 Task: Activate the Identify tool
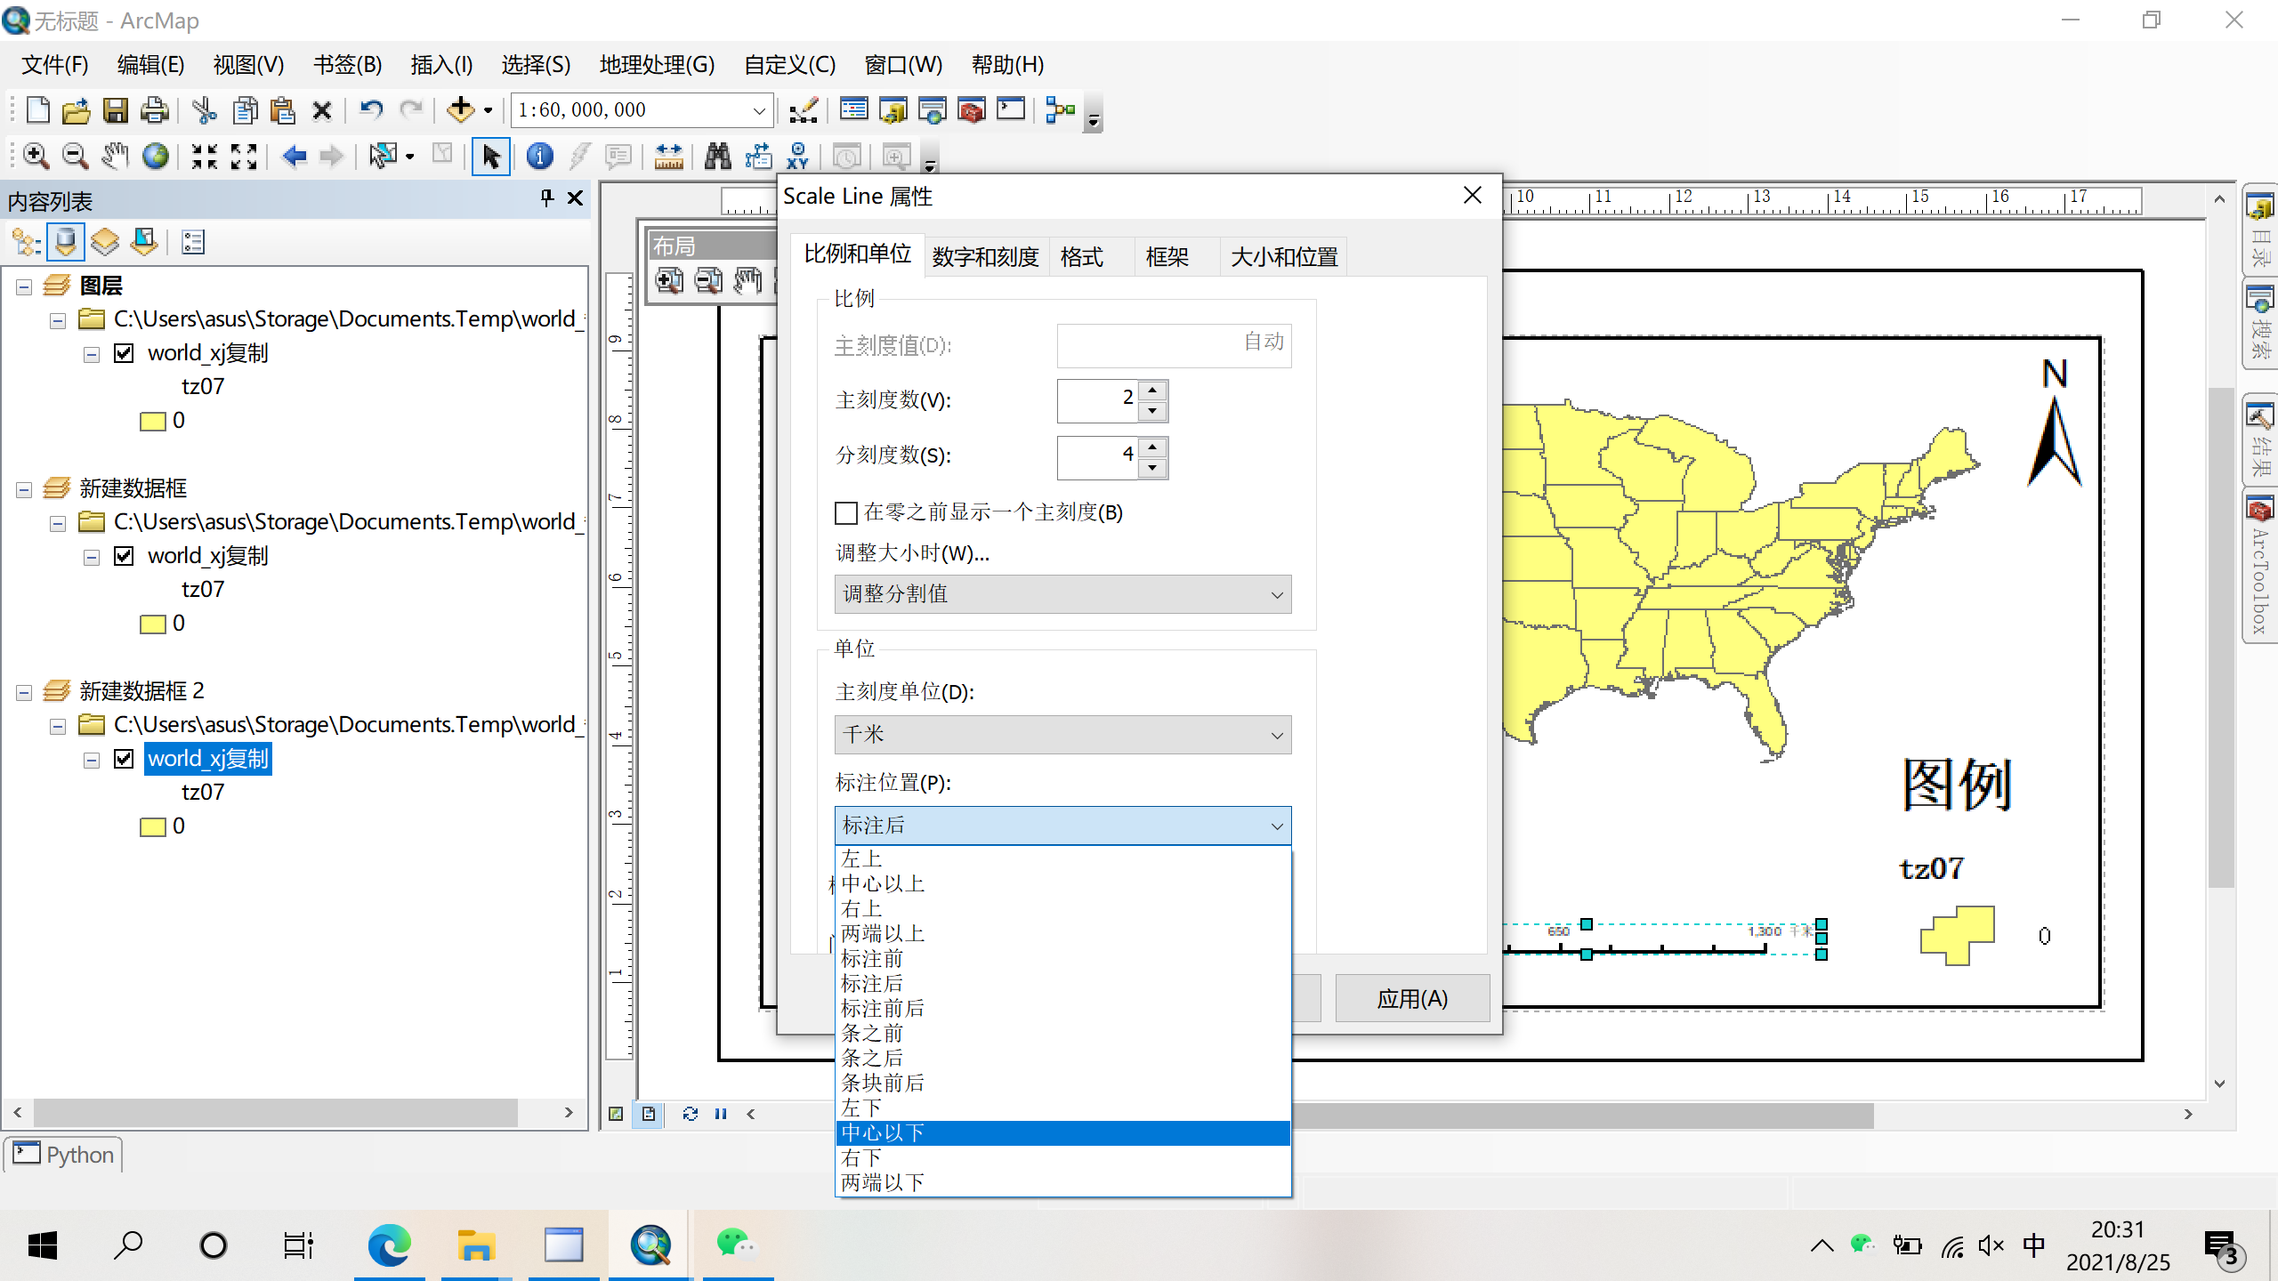539,157
